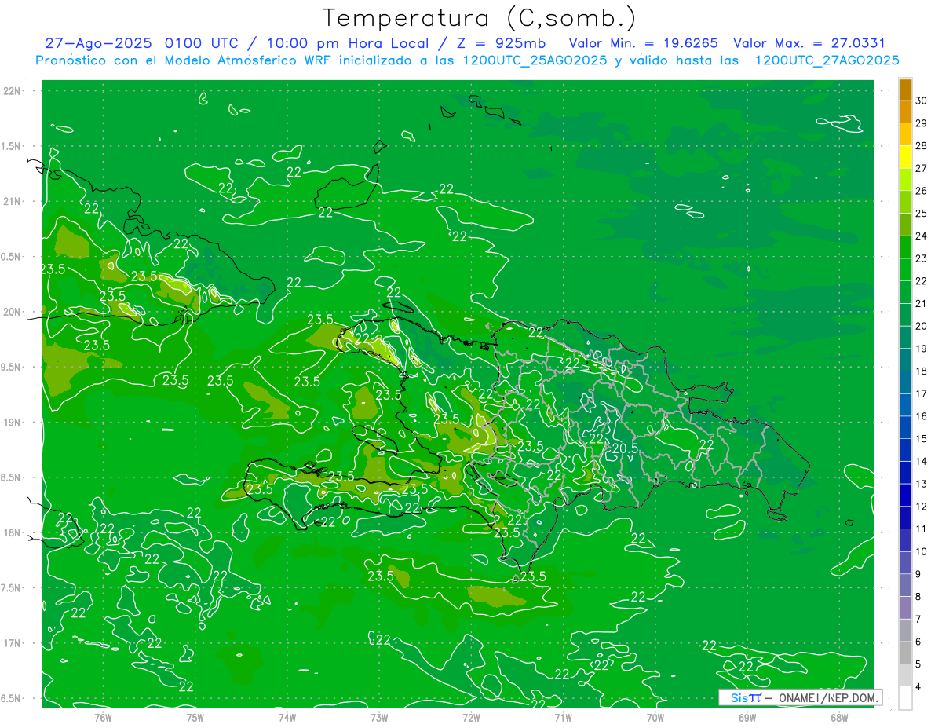Click "15" on the color scale
942x728 pixels.
[922, 438]
